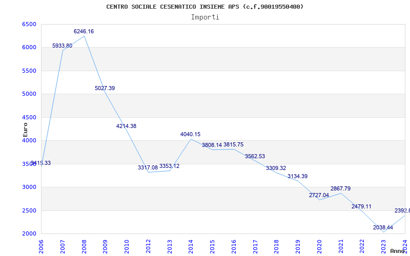Click the 2014 year label

point(191,246)
